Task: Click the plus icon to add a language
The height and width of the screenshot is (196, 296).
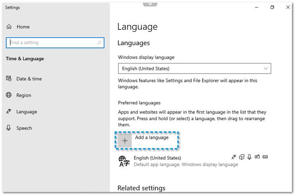Action: [x=125, y=140]
